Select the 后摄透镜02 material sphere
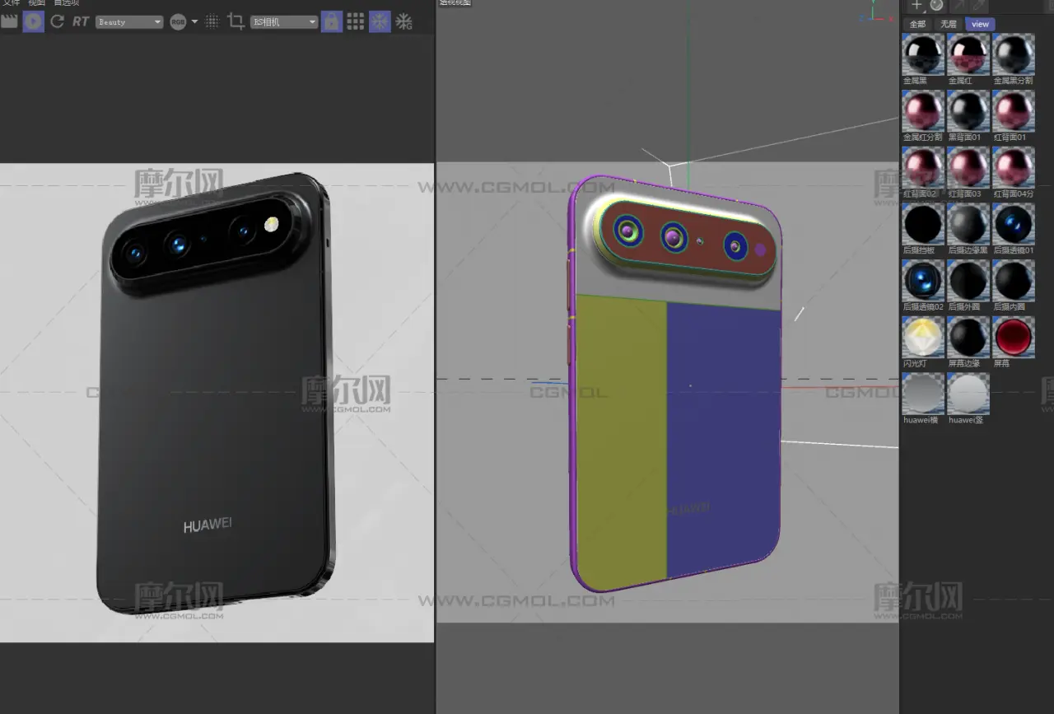This screenshot has width=1054, height=714. pyautogui.click(x=923, y=280)
